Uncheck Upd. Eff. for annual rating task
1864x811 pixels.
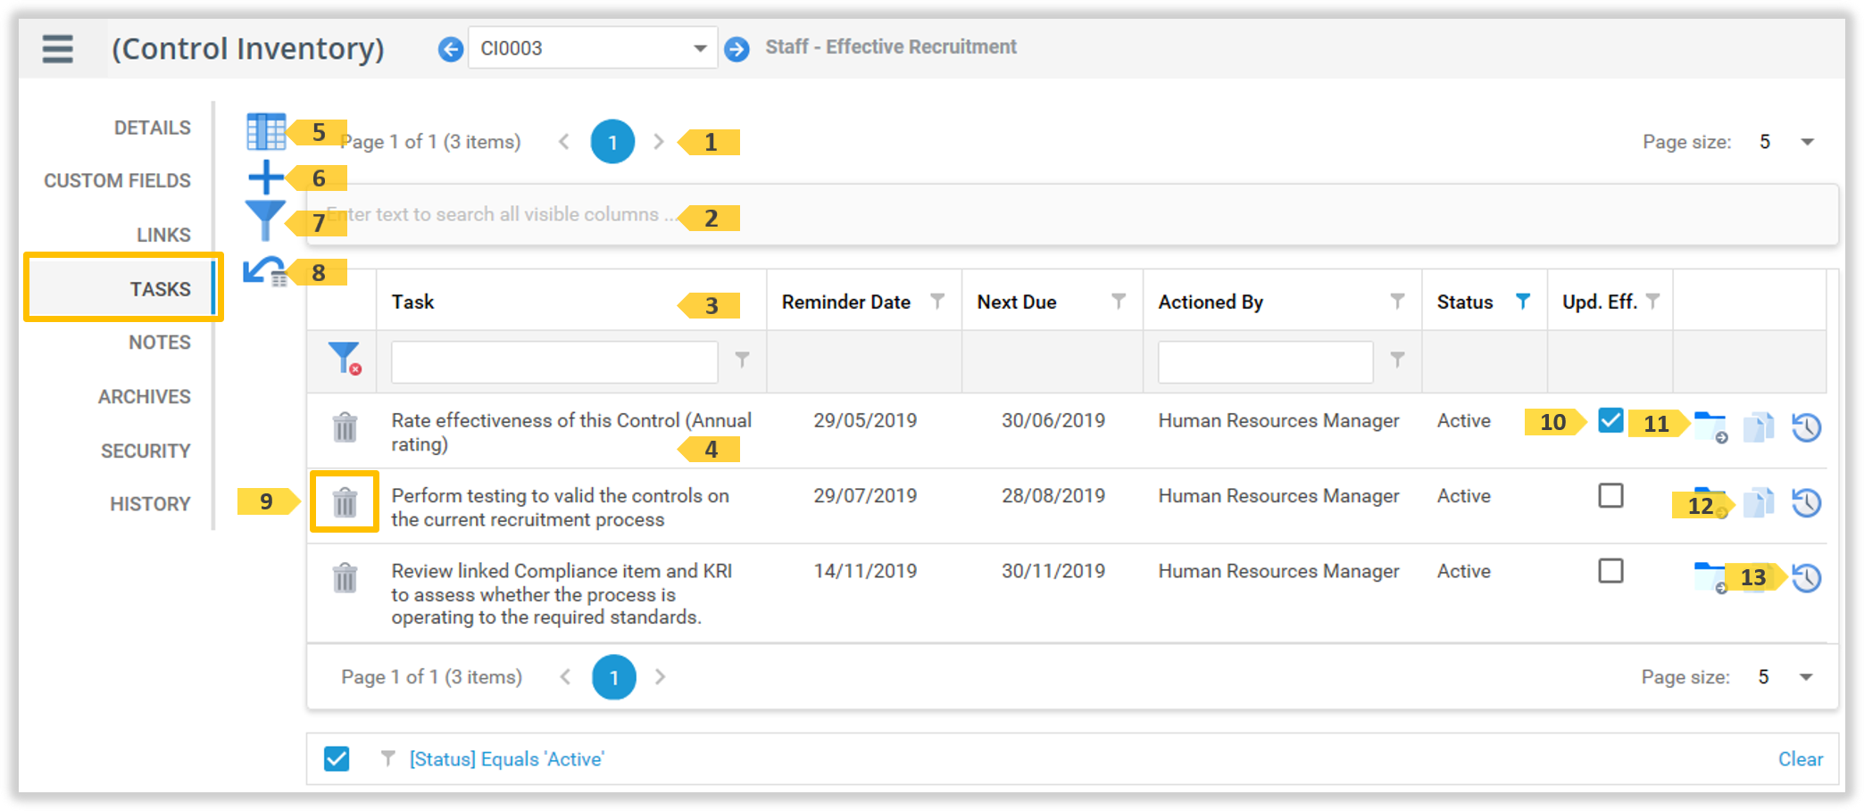[x=1610, y=420]
